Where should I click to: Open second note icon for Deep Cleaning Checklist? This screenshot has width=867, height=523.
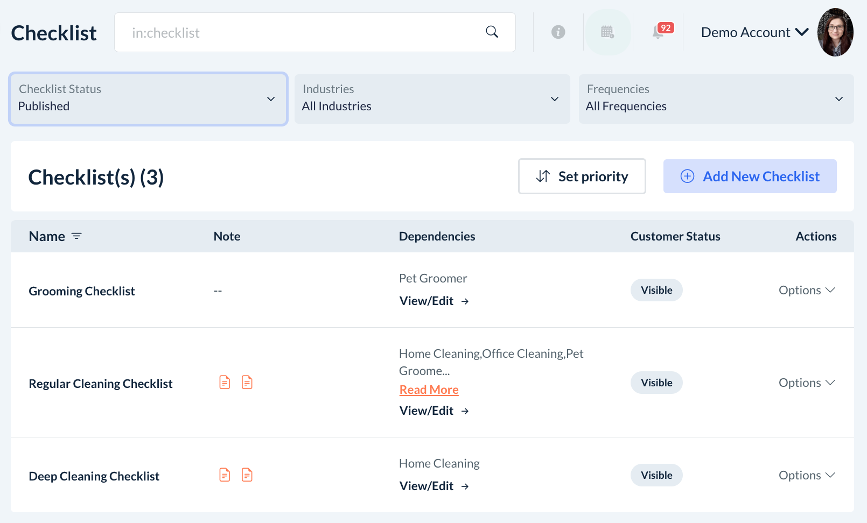click(247, 475)
